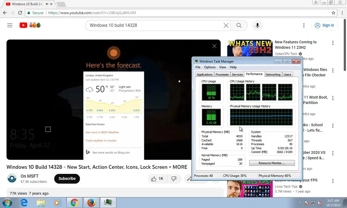
Task: Open options for October 2020 video
Action: (333, 153)
